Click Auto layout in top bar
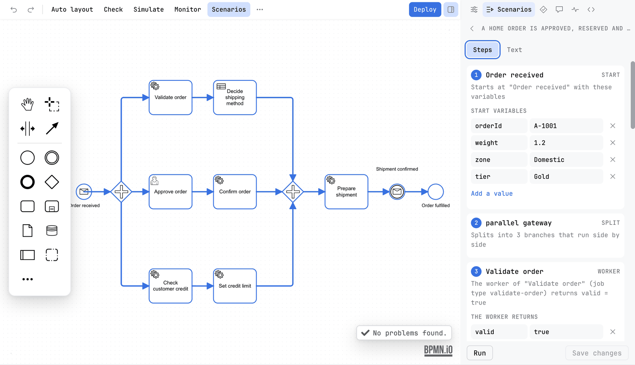Screen dimensions: 635x365 72,10
